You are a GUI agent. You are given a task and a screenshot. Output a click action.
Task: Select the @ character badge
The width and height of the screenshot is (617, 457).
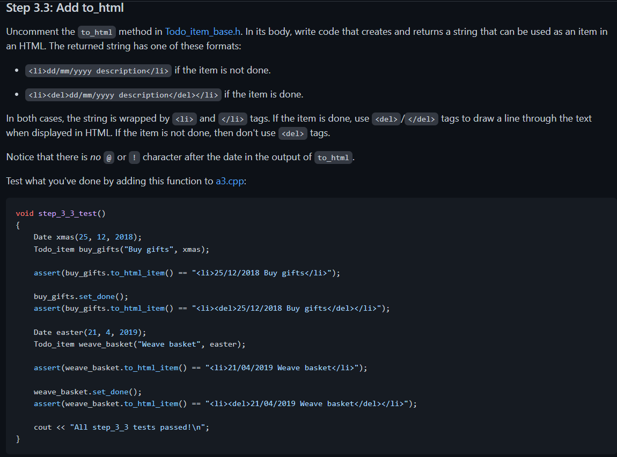[108, 158]
